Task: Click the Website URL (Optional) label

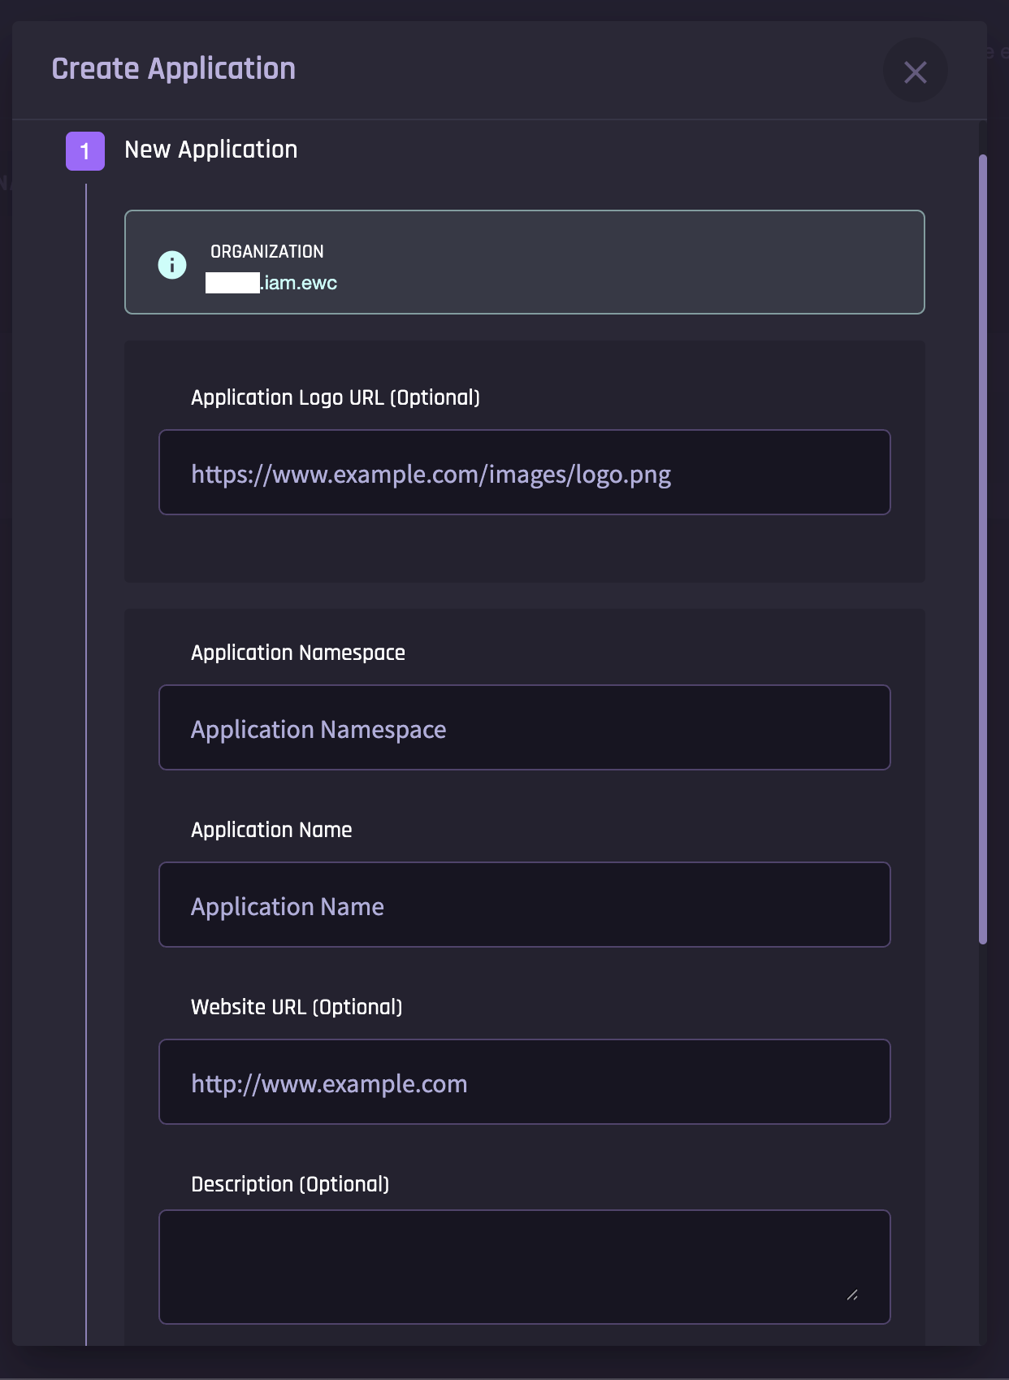Action: click(x=297, y=1007)
